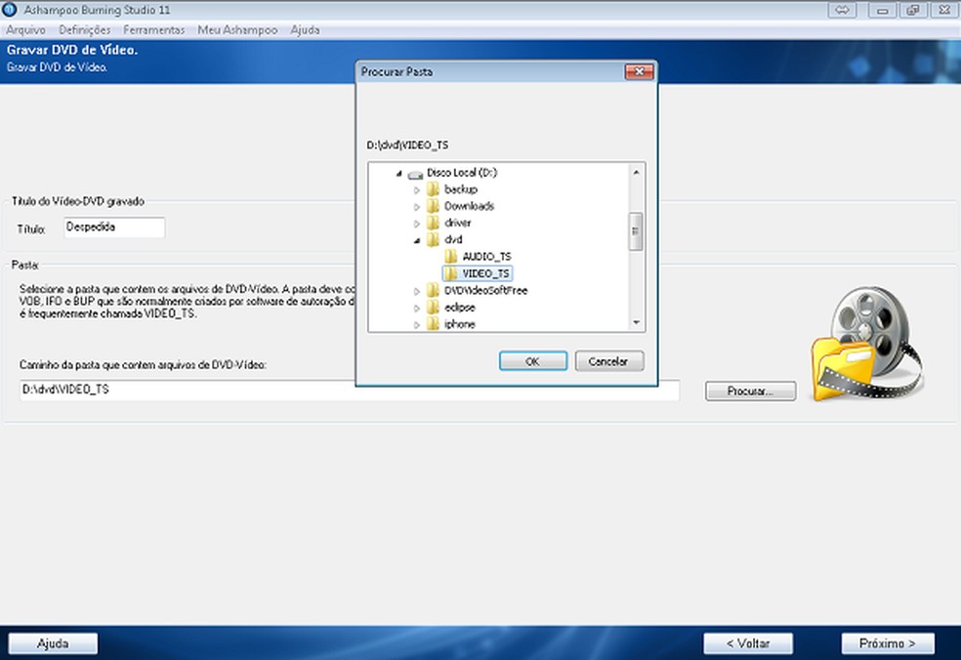Image resolution: width=961 pixels, height=660 pixels.
Task: Select the Downloads tree label
Action: (469, 206)
